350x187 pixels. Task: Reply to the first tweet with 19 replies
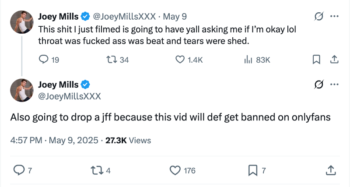(44, 60)
